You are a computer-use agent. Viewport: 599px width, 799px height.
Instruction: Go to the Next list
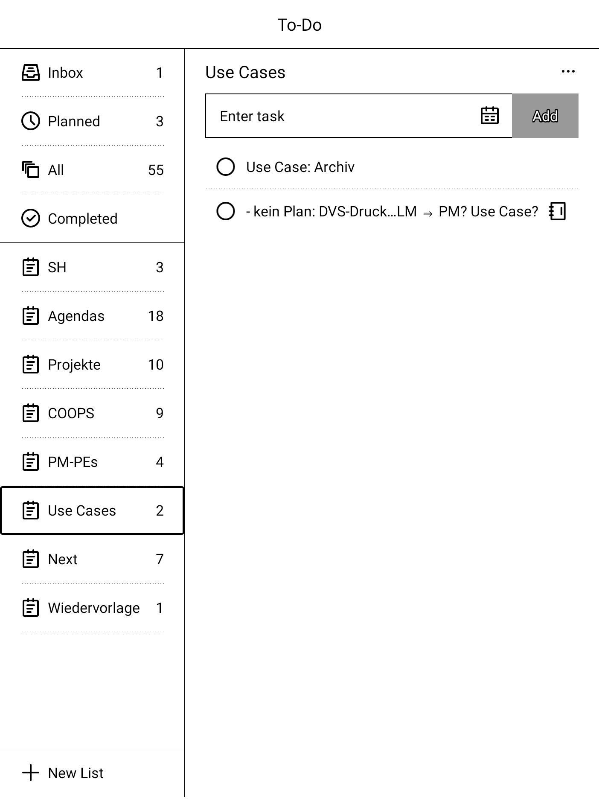coord(93,559)
